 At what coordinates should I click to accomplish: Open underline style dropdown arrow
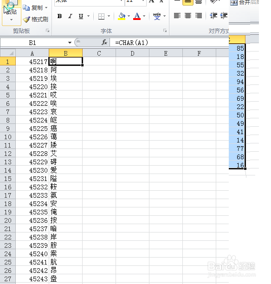pyautogui.click(x=88, y=16)
